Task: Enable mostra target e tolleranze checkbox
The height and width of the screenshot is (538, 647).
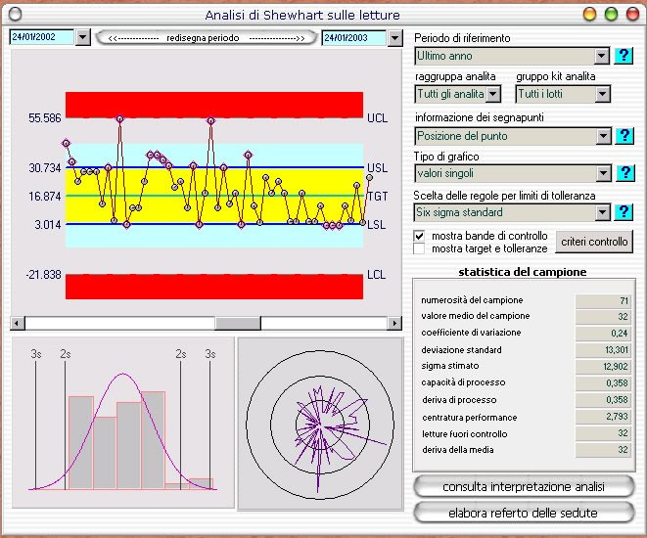Action: point(419,248)
